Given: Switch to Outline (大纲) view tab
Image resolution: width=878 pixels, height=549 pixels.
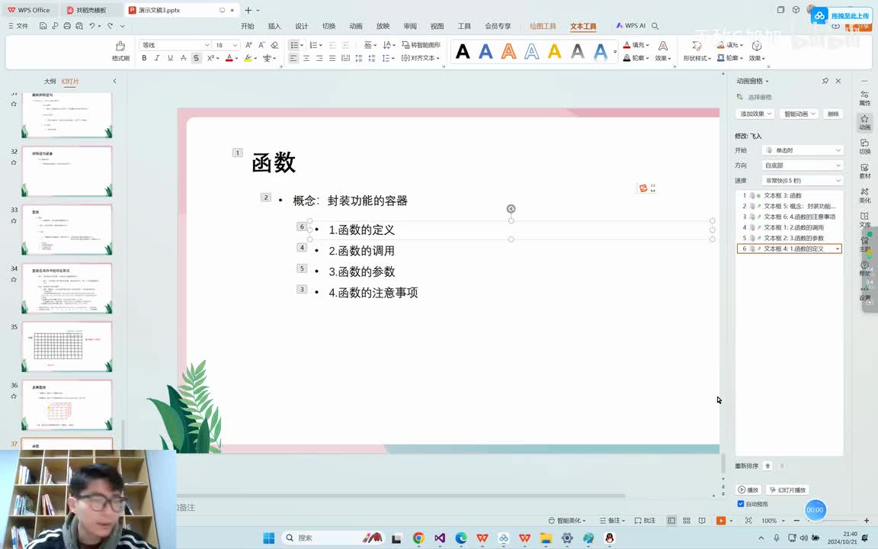Looking at the screenshot, I should point(50,82).
